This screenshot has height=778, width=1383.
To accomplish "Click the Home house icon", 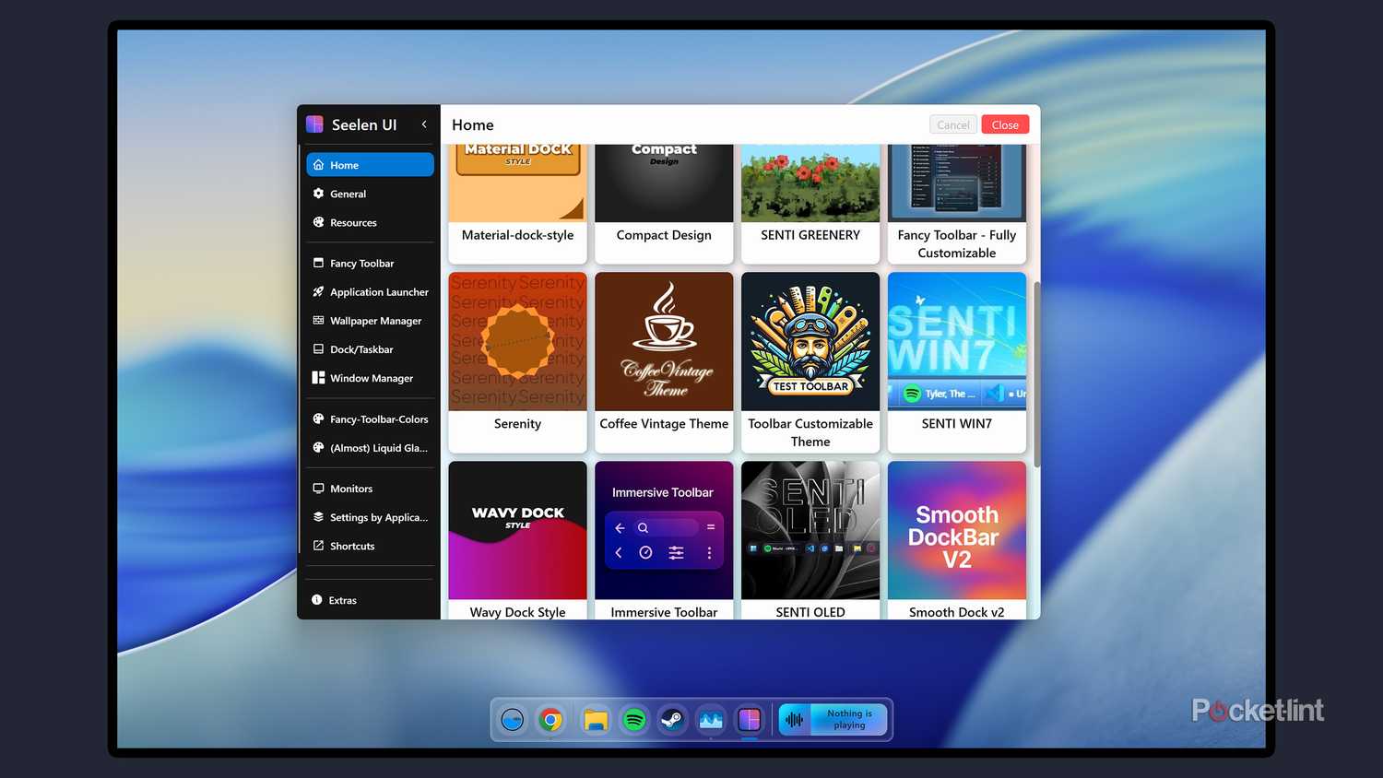I will [318, 165].
